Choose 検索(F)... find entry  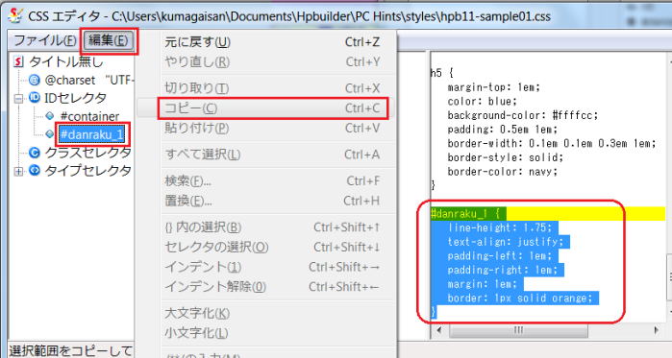pyautogui.click(x=272, y=181)
